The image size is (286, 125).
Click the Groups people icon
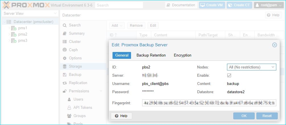click(69, 116)
